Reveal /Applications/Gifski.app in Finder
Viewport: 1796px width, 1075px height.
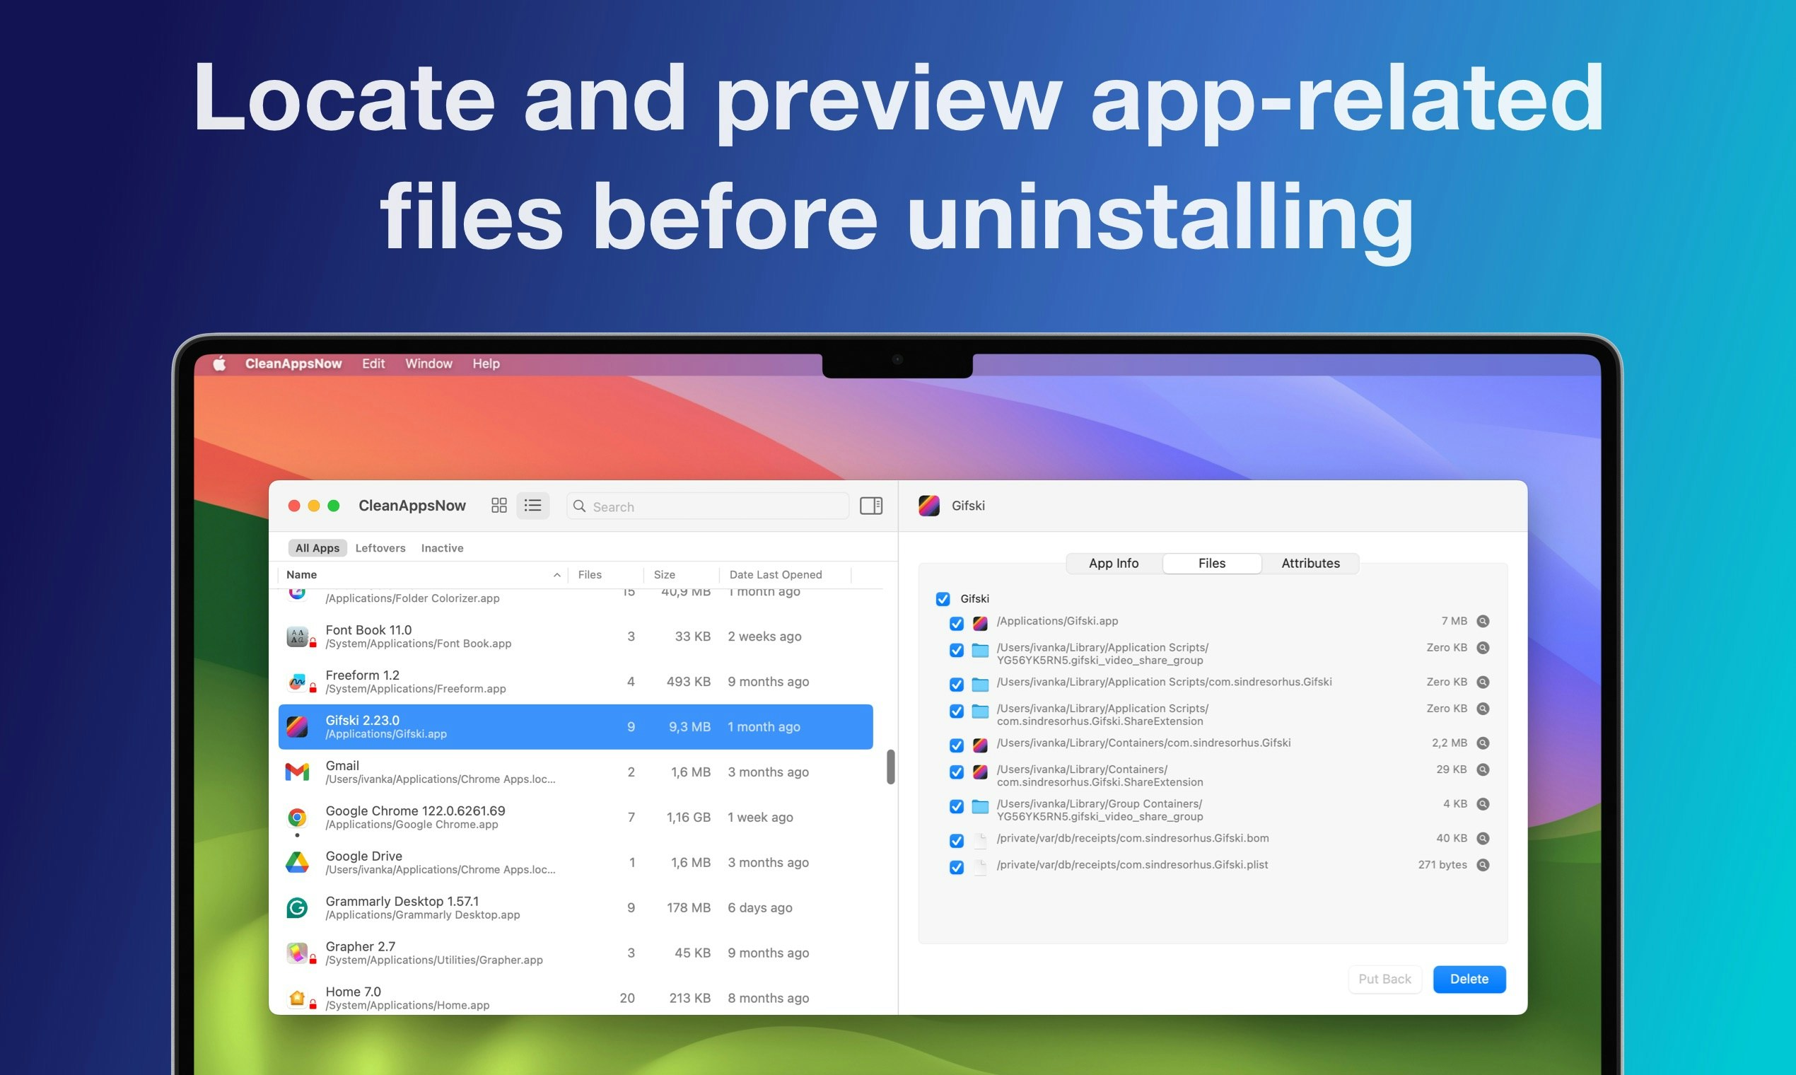[1483, 621]
